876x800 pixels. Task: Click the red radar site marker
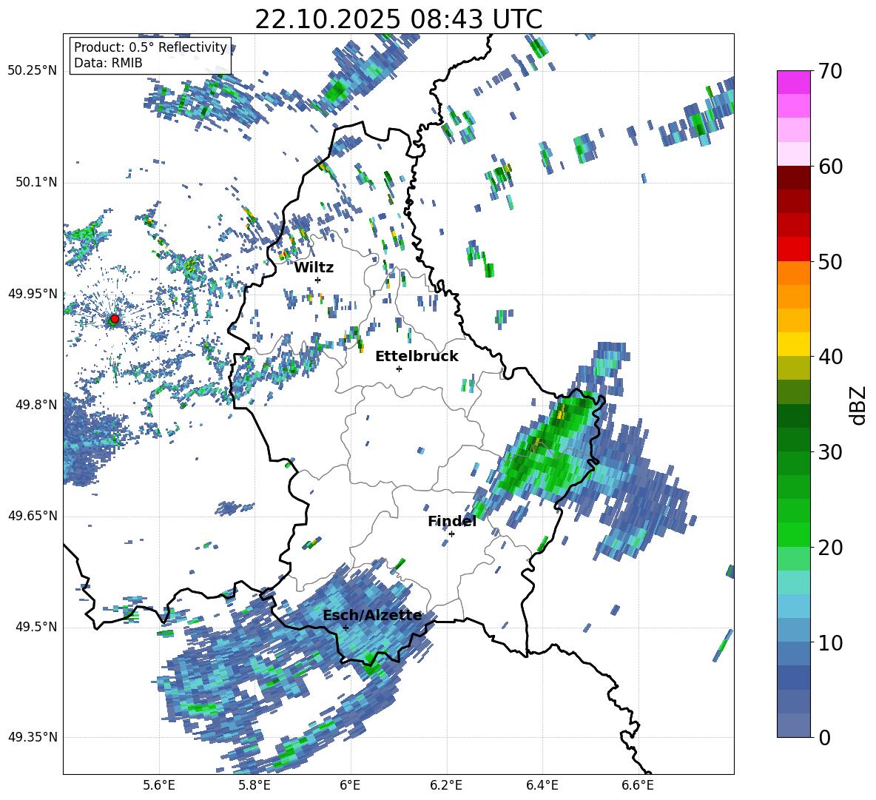pyautogui.click(x=115, y=319)
